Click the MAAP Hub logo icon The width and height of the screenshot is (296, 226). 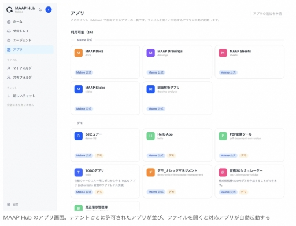coord(9,9)
